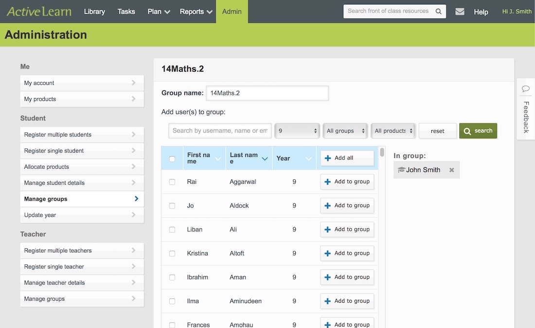Open the Reports menu in top navigation

[x=196, y=12]
